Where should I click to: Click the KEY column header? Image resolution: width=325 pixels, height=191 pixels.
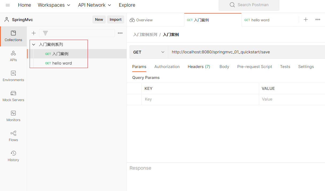(x=148, y=89)
